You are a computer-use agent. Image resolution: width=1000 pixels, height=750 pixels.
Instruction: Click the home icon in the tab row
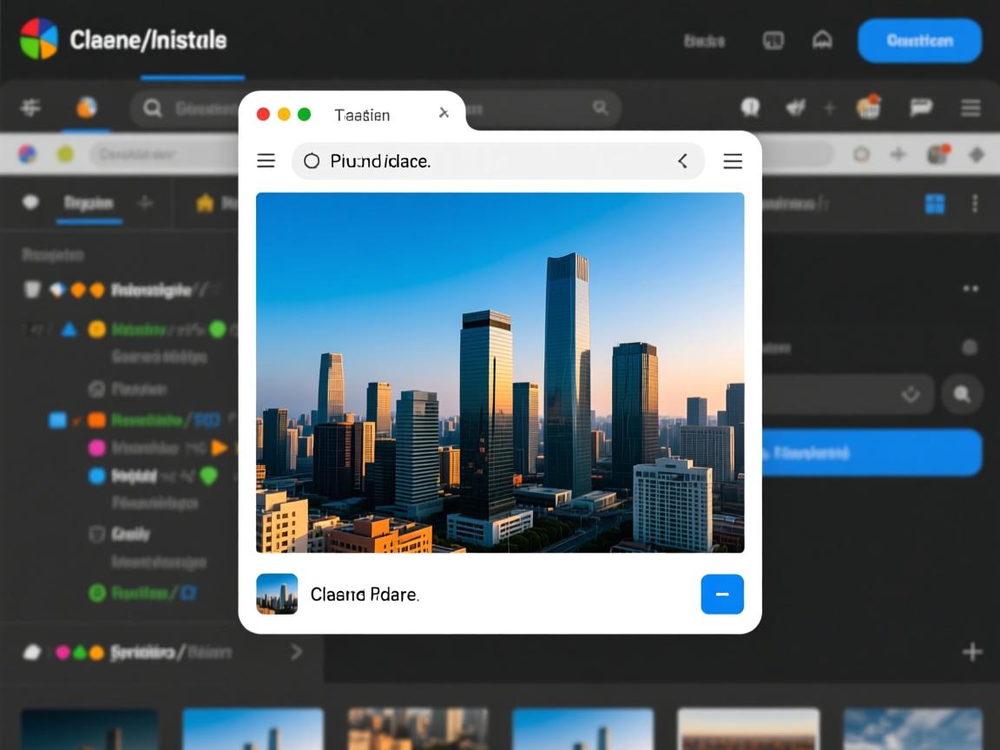(205, 203)
